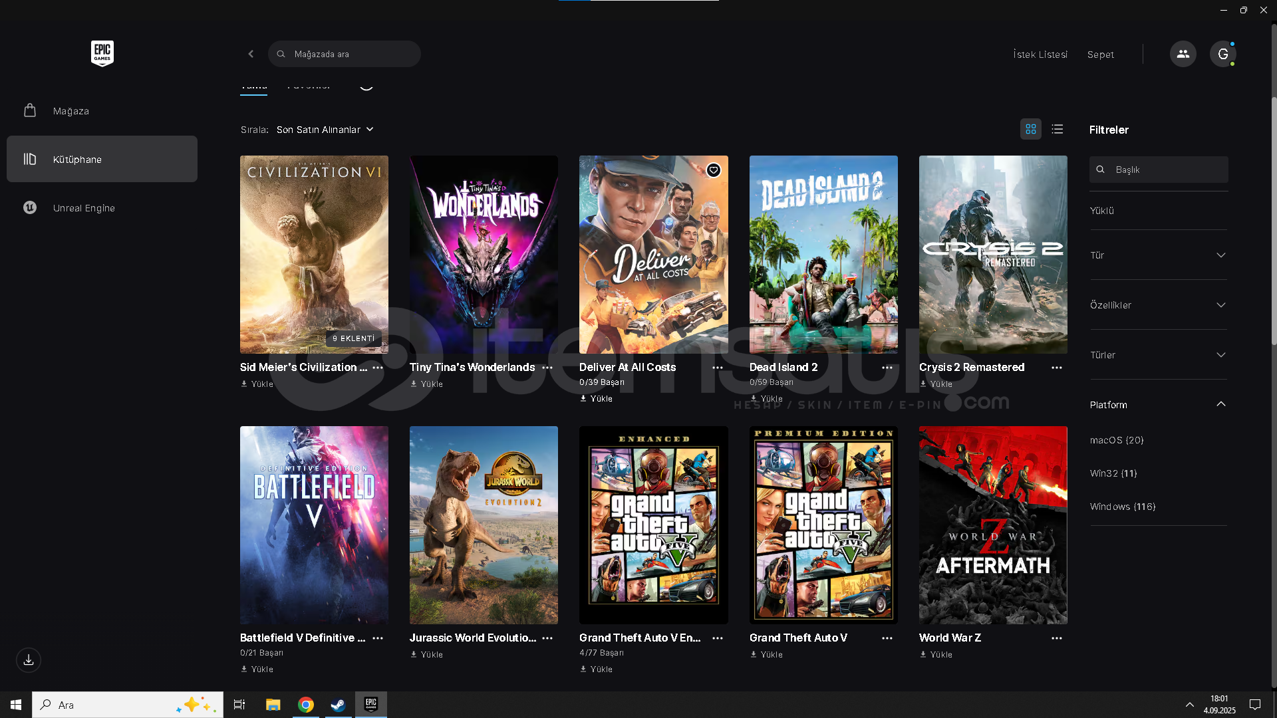This screenshot has height=718, width=1277.
Task: Expand the Özellikler filter
Action: point(1158,305)
